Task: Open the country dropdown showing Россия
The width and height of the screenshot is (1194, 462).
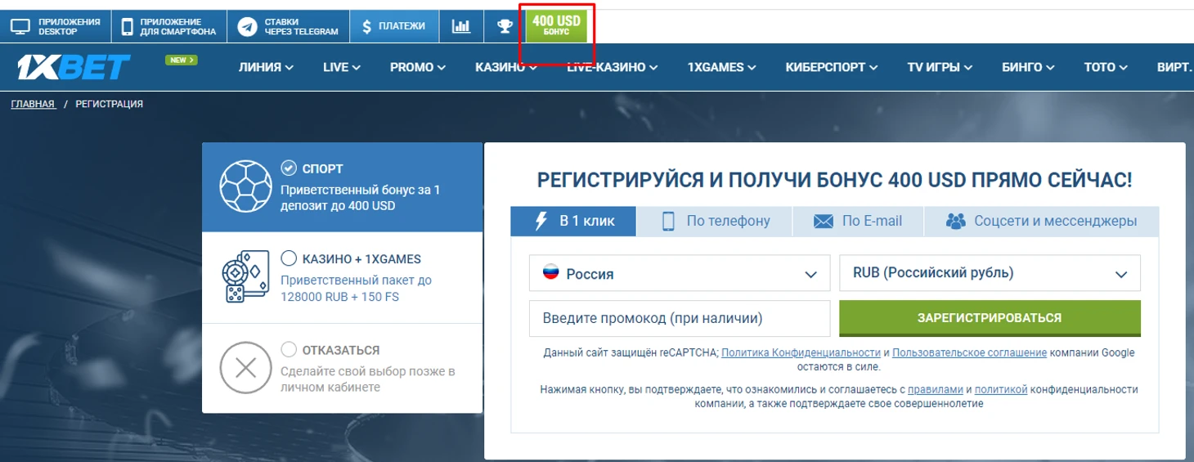Action: (x=680, y=273)
